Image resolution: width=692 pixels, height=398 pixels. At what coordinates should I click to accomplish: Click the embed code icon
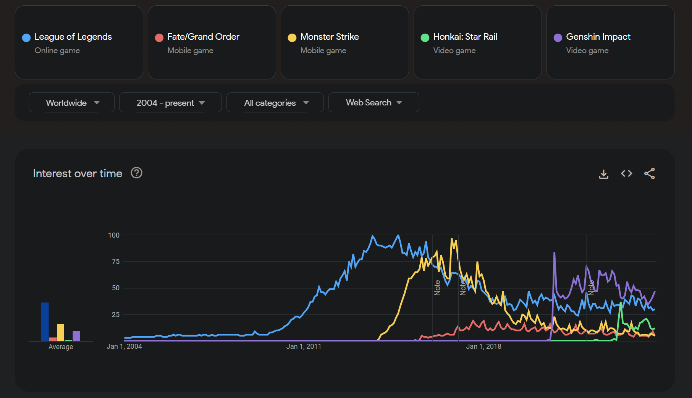pos(626,174)
